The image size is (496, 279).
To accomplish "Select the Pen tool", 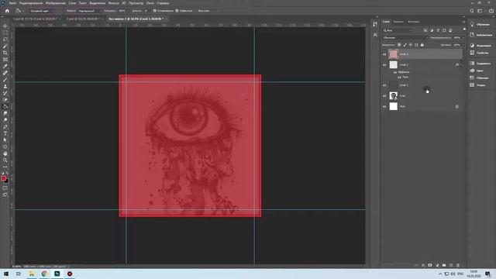I will pos(5,126).
